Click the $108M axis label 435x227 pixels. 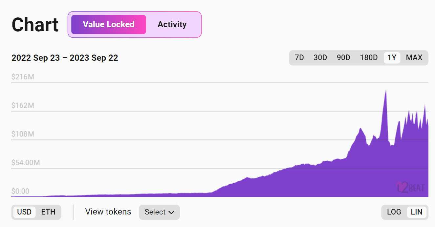23,134
